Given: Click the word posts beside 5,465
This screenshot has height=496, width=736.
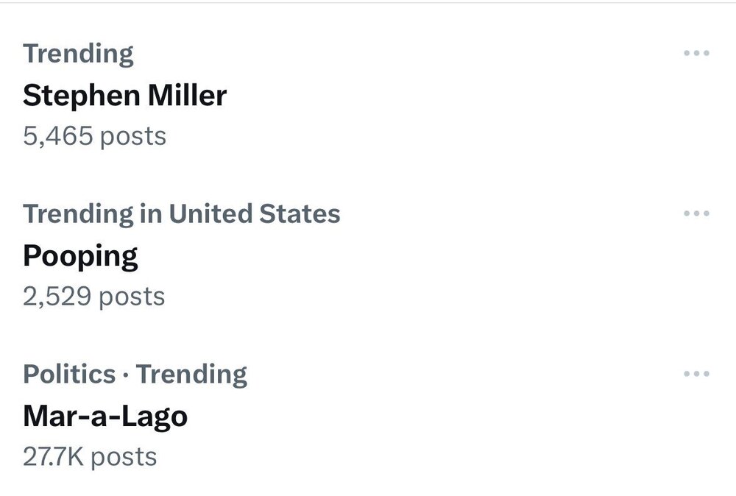Looking at the screenshot, I should coord(132,136).
